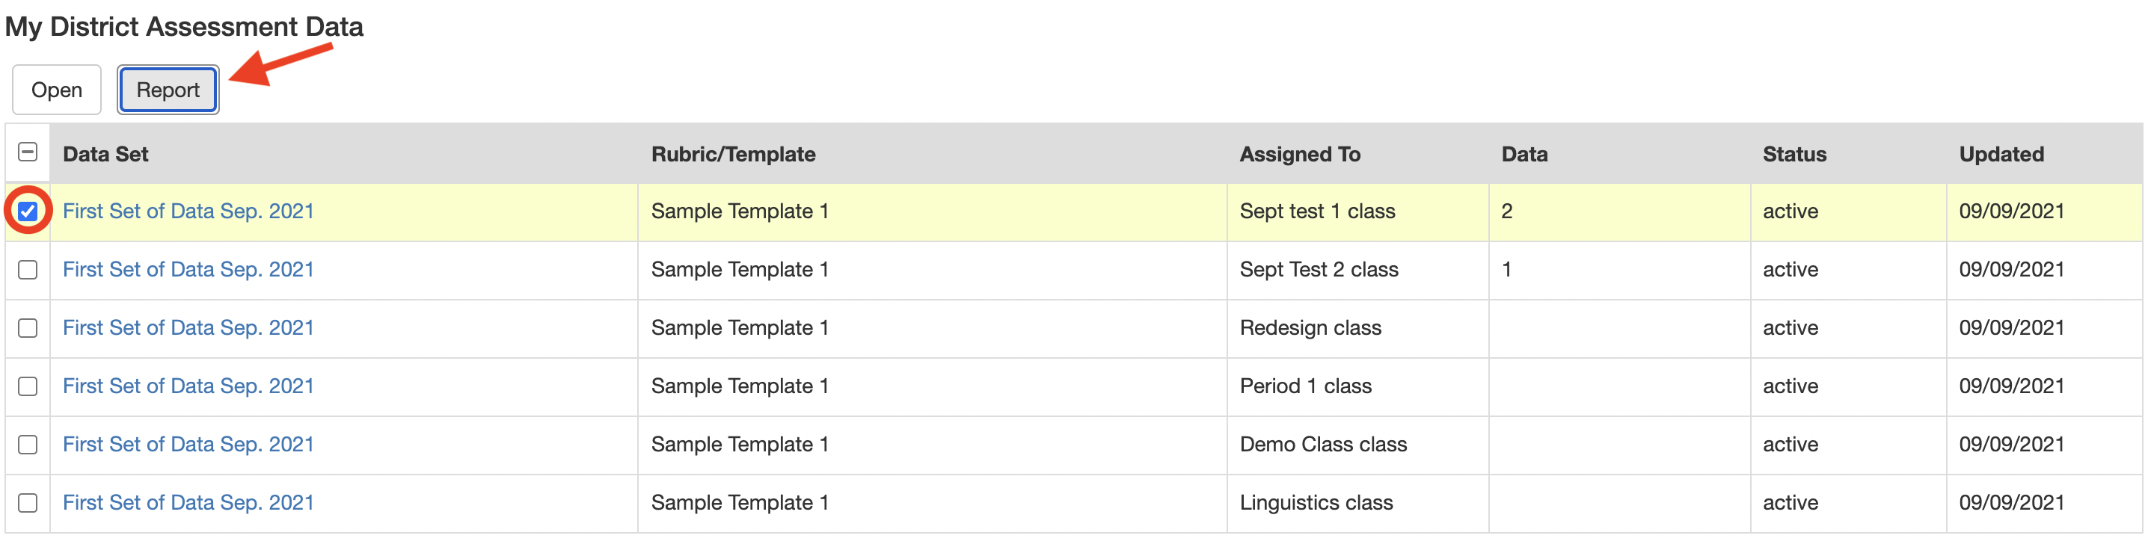Open data set link for Demo Class class
The height and width of the screenshot is (559, 2148).
[x=188, y=445]
